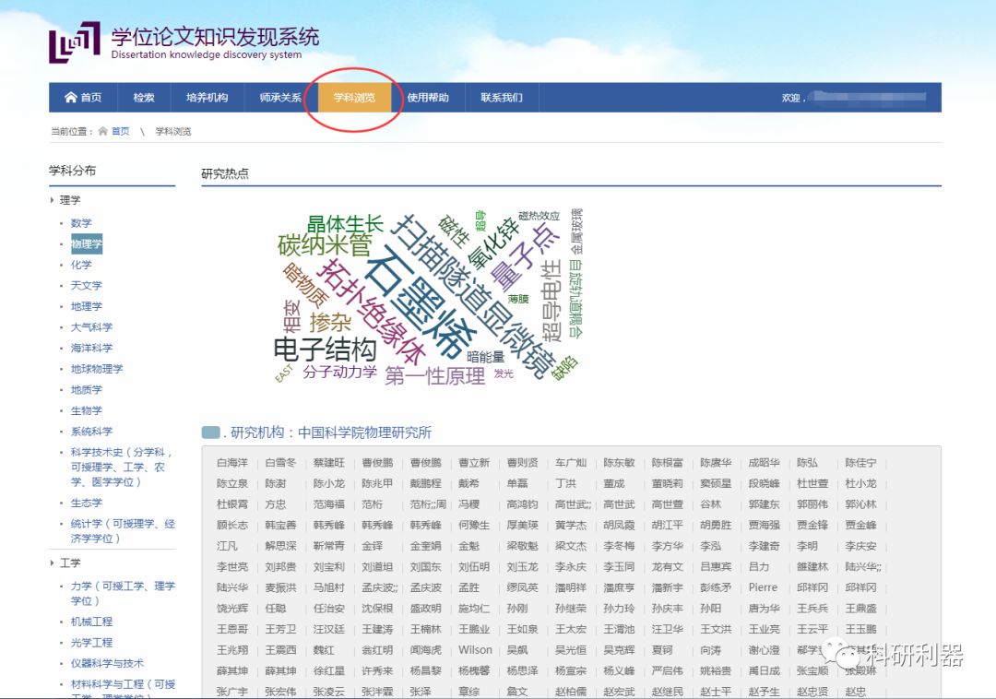Click the name Wilson in researcher list
This screenshot has height=699, width=996.
coord(475,650)
